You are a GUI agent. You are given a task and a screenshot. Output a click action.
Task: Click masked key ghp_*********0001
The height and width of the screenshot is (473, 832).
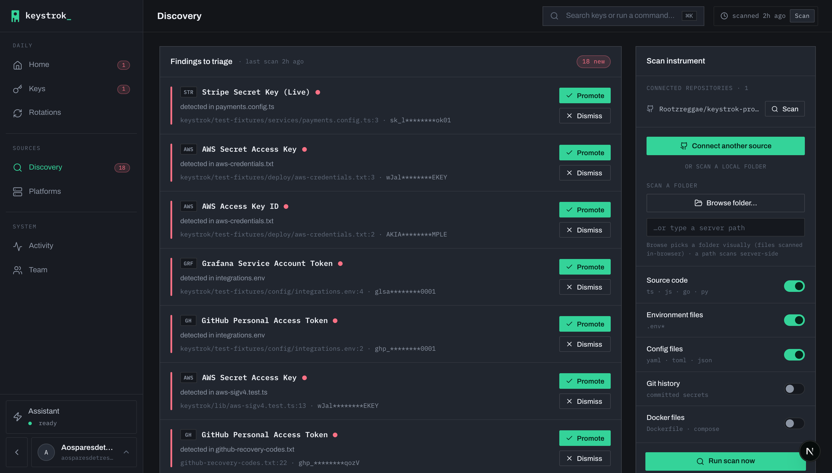click(405, 349)
